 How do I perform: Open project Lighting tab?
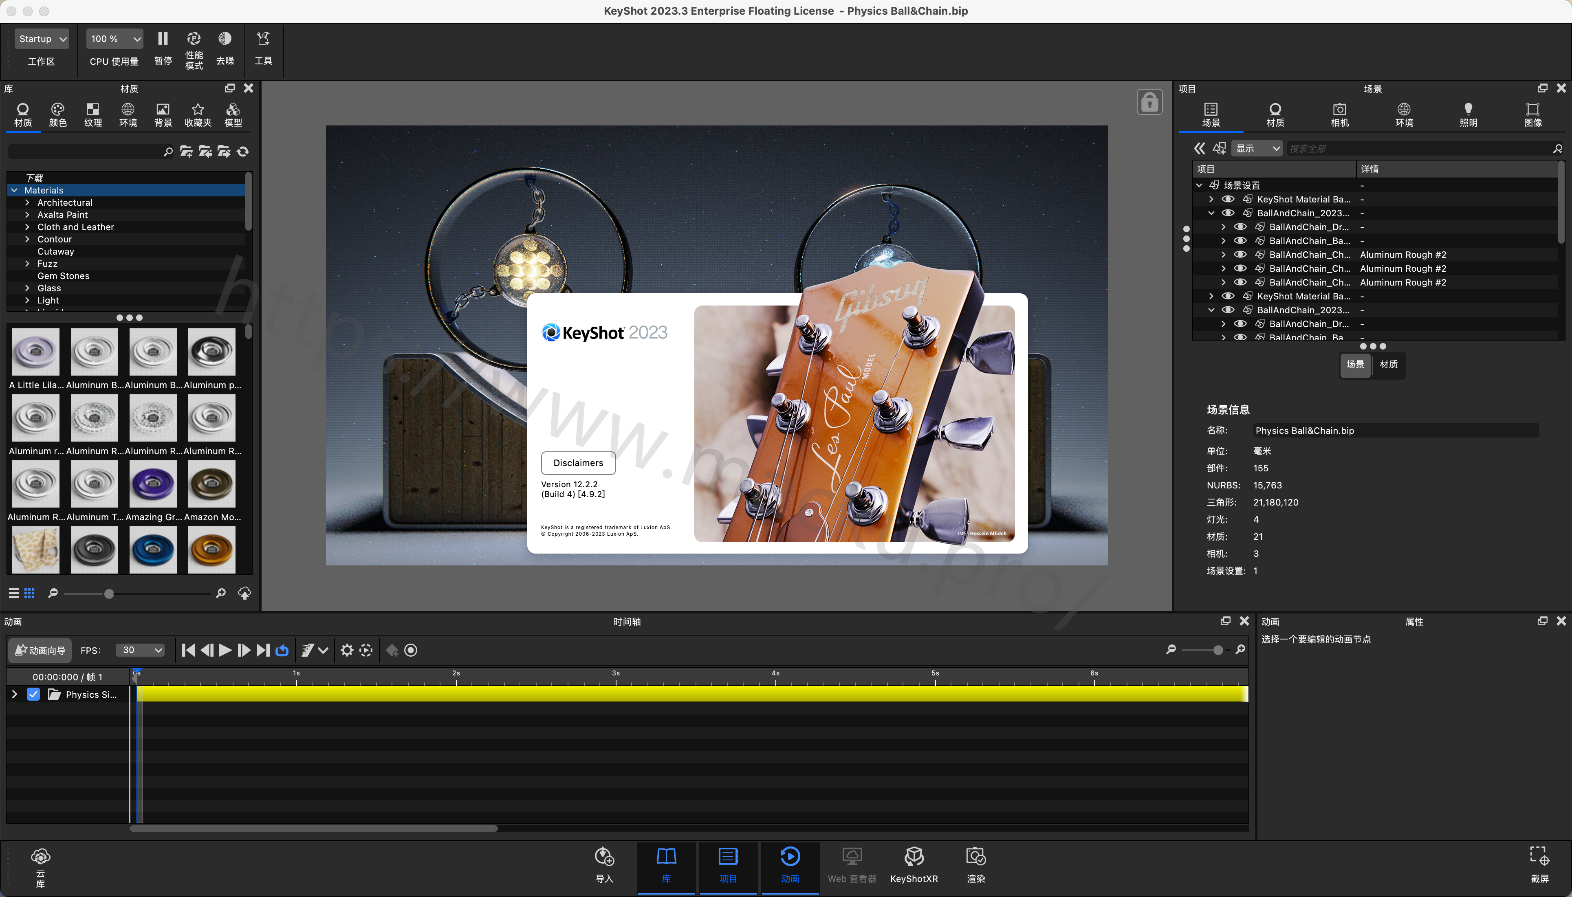coord(1469,114)
